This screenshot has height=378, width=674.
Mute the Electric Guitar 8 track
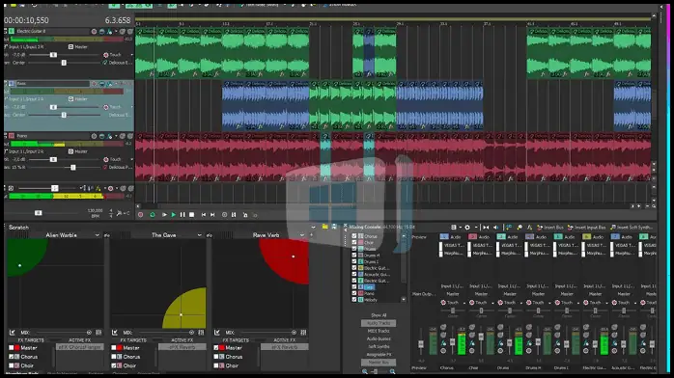[123, 31]
